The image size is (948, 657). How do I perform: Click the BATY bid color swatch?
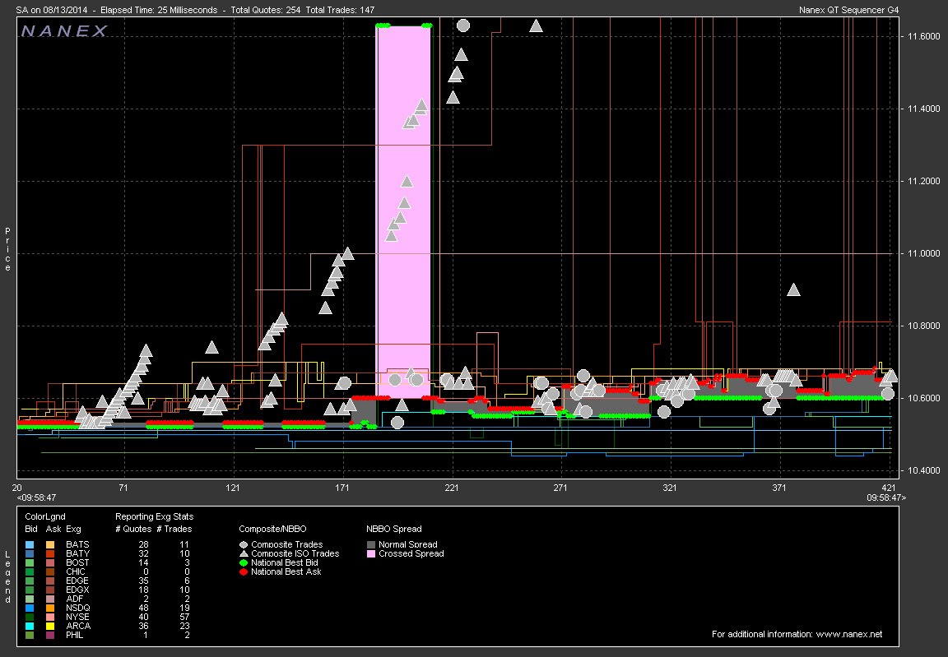pyautogui.click(x=30, y=553)
